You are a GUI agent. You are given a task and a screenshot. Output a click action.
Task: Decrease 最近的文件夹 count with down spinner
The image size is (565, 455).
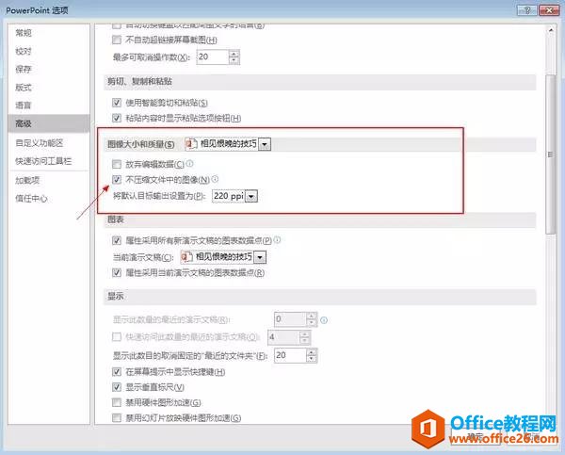point(312,359)
